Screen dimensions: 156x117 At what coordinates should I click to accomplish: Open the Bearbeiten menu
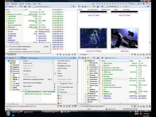point(14,4)
